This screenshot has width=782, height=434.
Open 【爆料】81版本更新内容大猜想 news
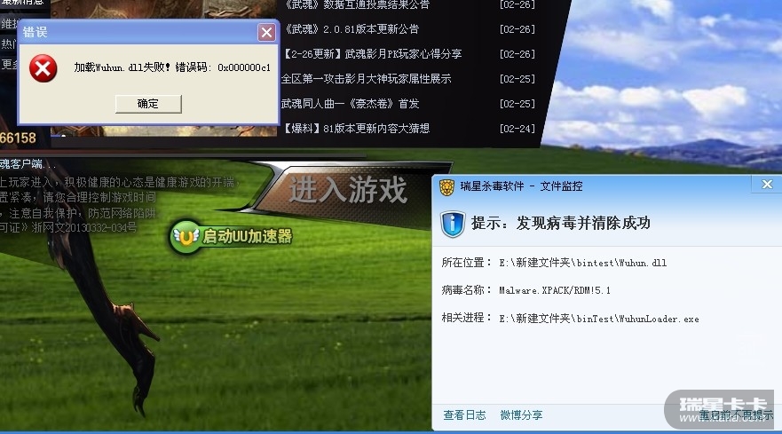(356, 129)
